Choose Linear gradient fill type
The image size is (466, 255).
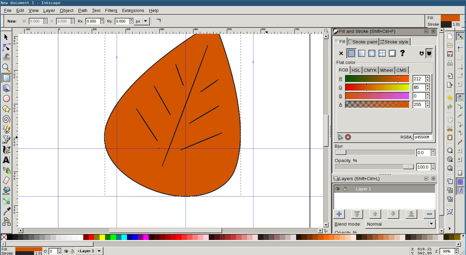point(362,53)
